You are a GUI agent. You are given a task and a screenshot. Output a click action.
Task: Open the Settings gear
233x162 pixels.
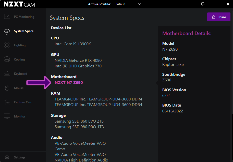[x=7, y=157]
